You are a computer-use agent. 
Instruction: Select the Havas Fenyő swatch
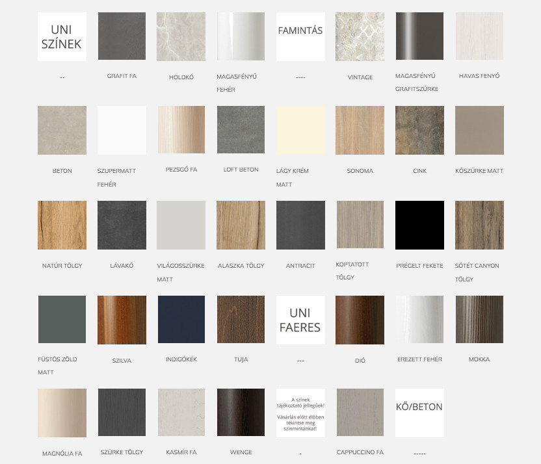click(x=479, y=36)
